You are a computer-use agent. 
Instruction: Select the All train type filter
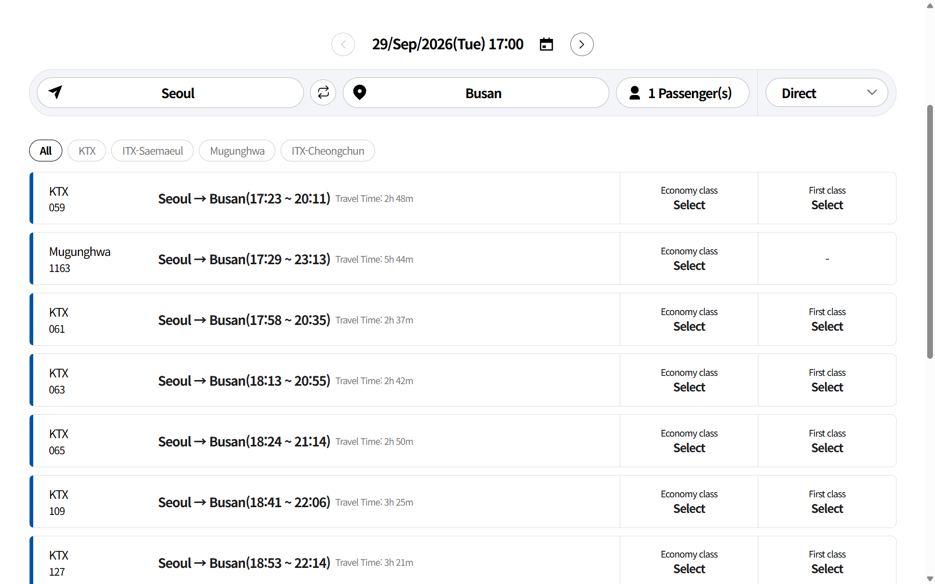pos(46,151)
